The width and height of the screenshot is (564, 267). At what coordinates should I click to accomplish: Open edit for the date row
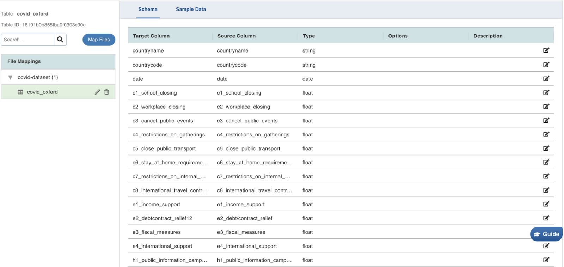(546, 79)
